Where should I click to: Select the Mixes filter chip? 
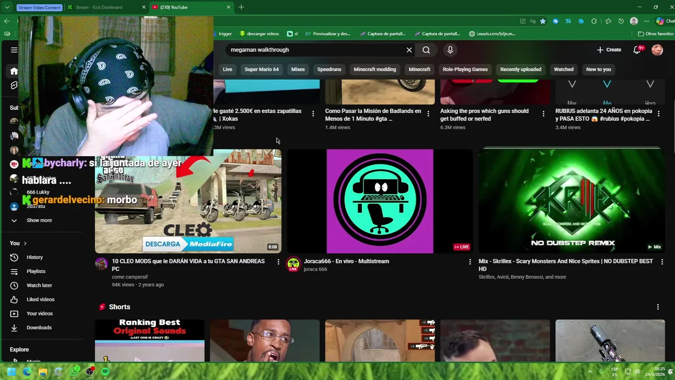tap(298, 69)
